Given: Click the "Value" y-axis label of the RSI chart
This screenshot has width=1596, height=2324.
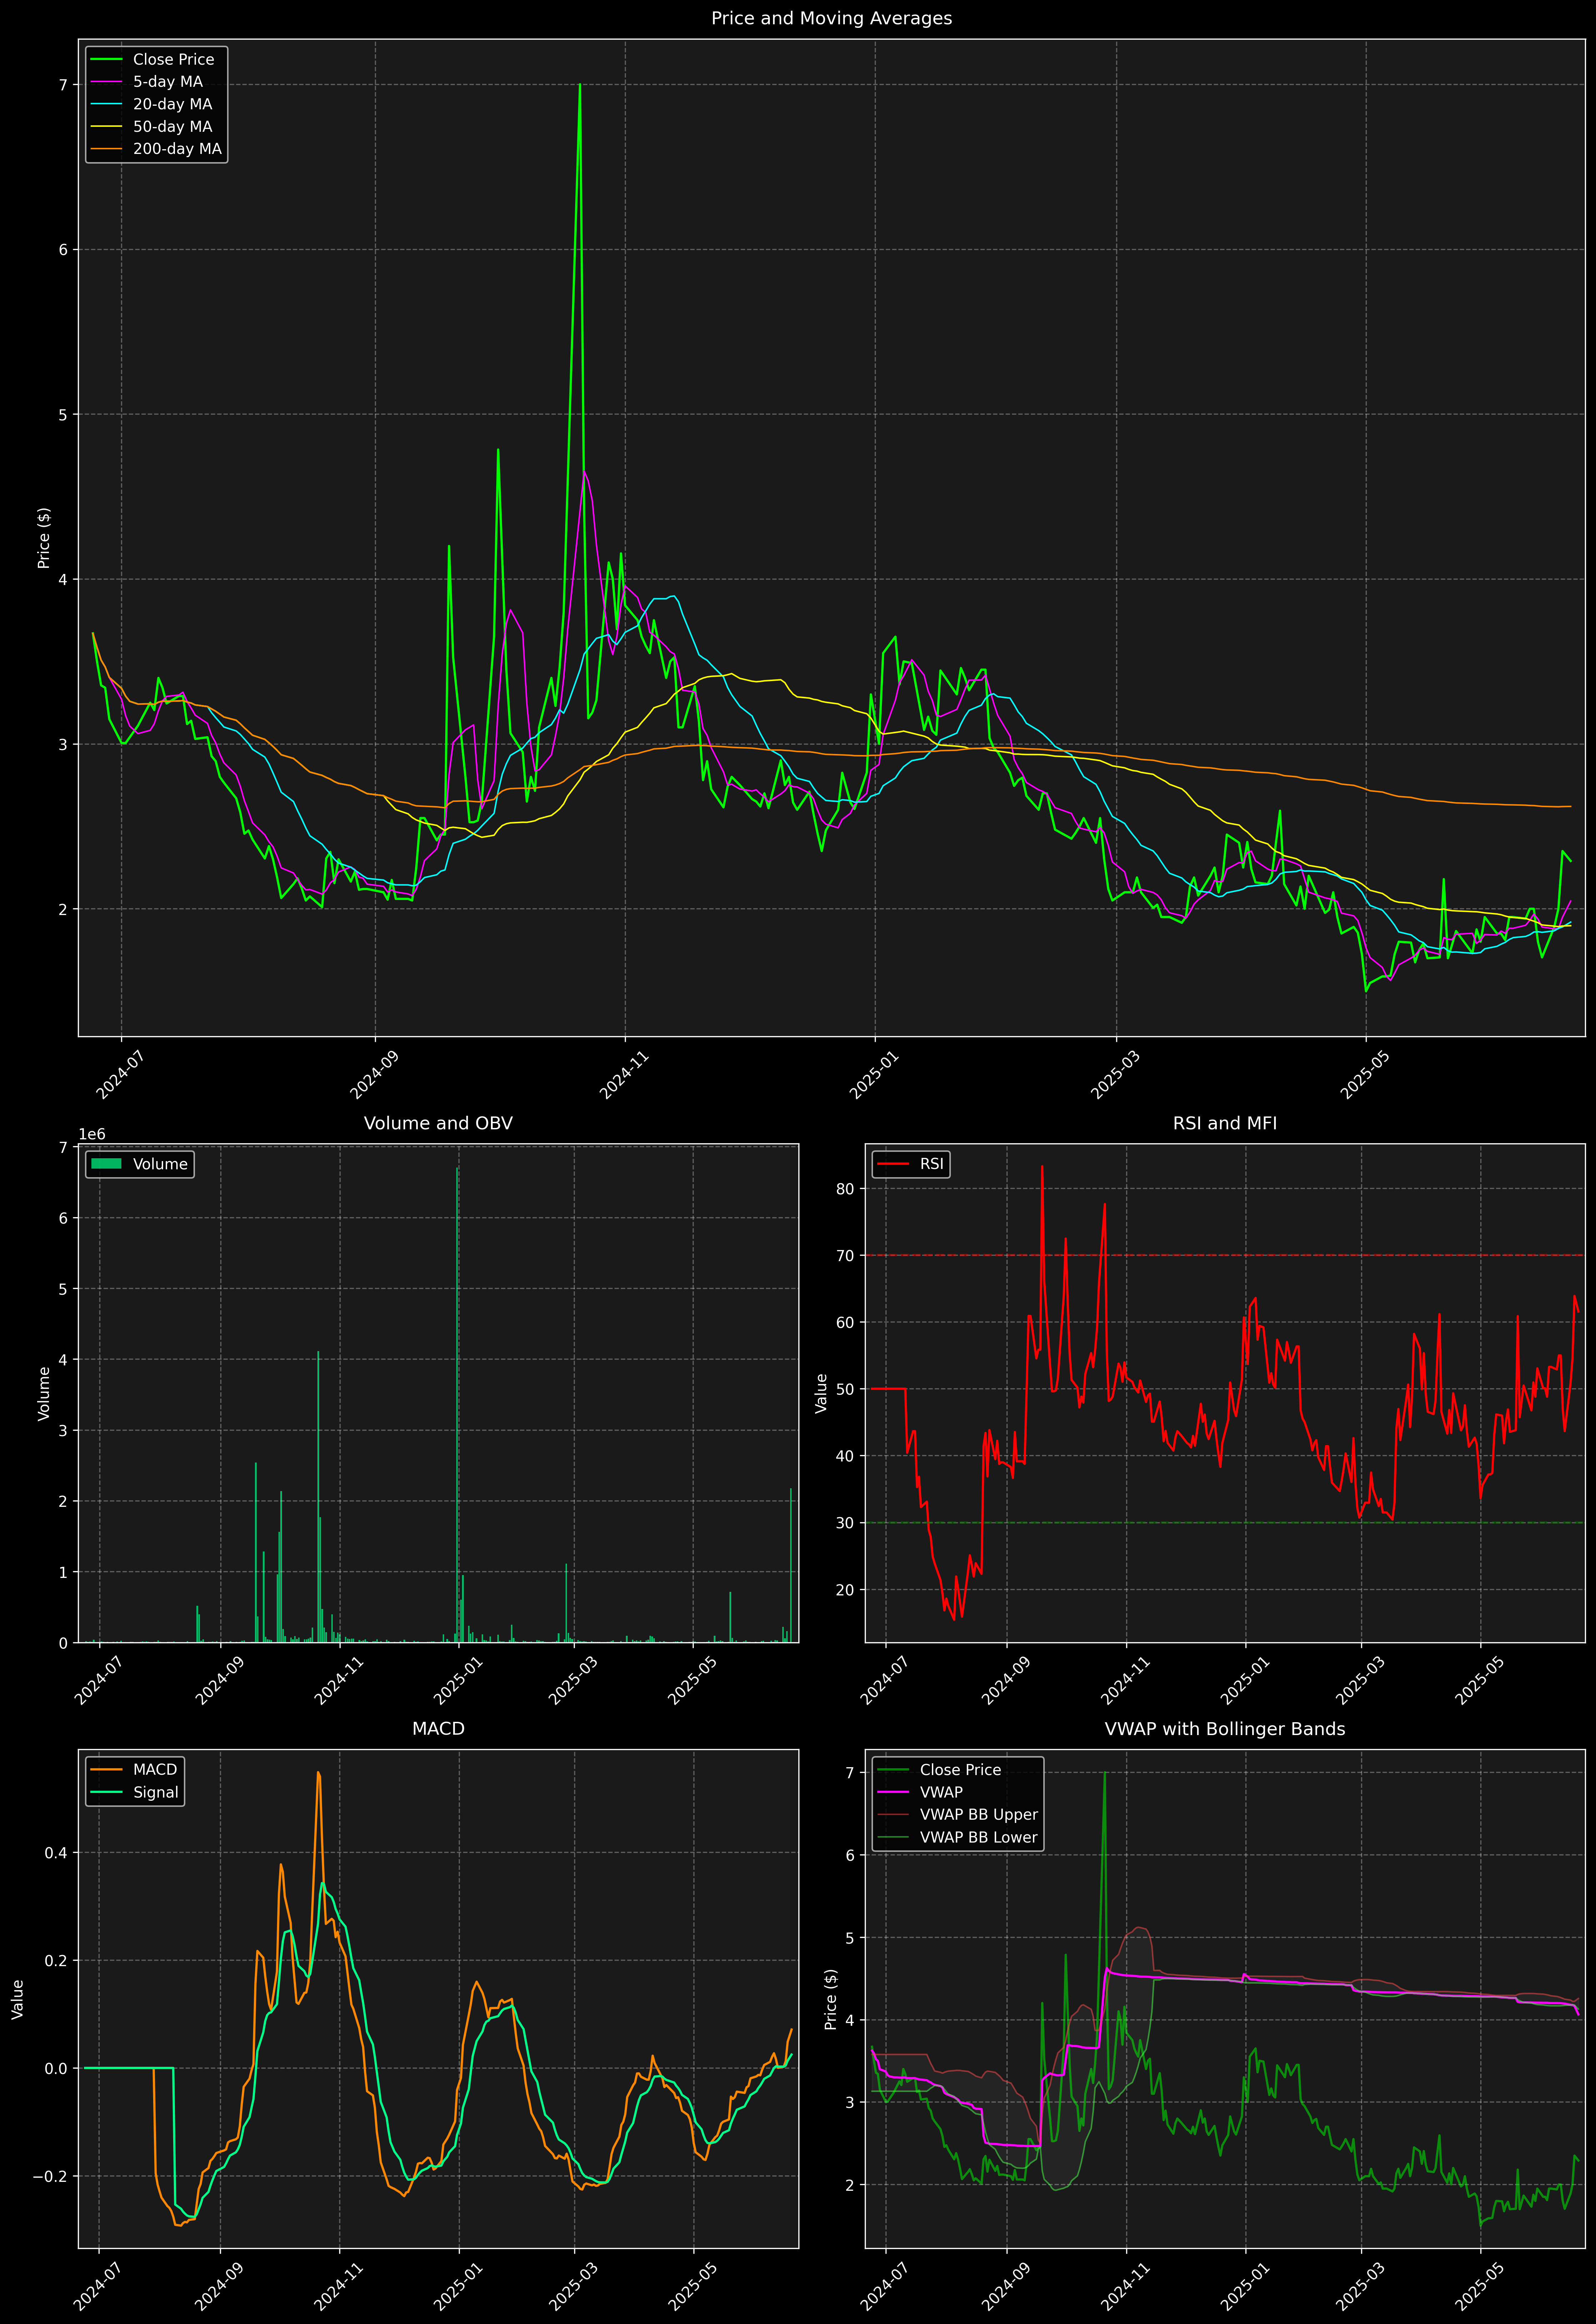Looking at the screenshot, I should point(821,1393).
